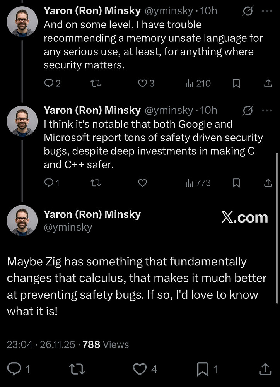
Task: Like the tweet with 3 likes
Action: (142, 83)
